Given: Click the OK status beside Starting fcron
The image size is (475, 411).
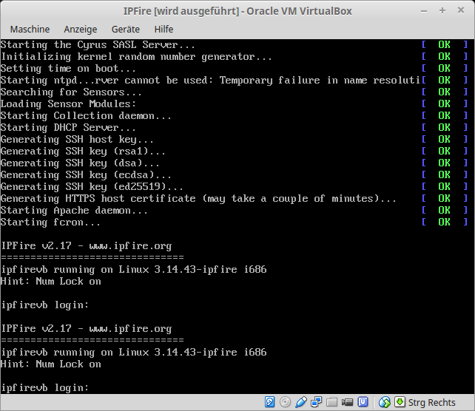Looking at the screenshot, I should (x=444, y=223).
